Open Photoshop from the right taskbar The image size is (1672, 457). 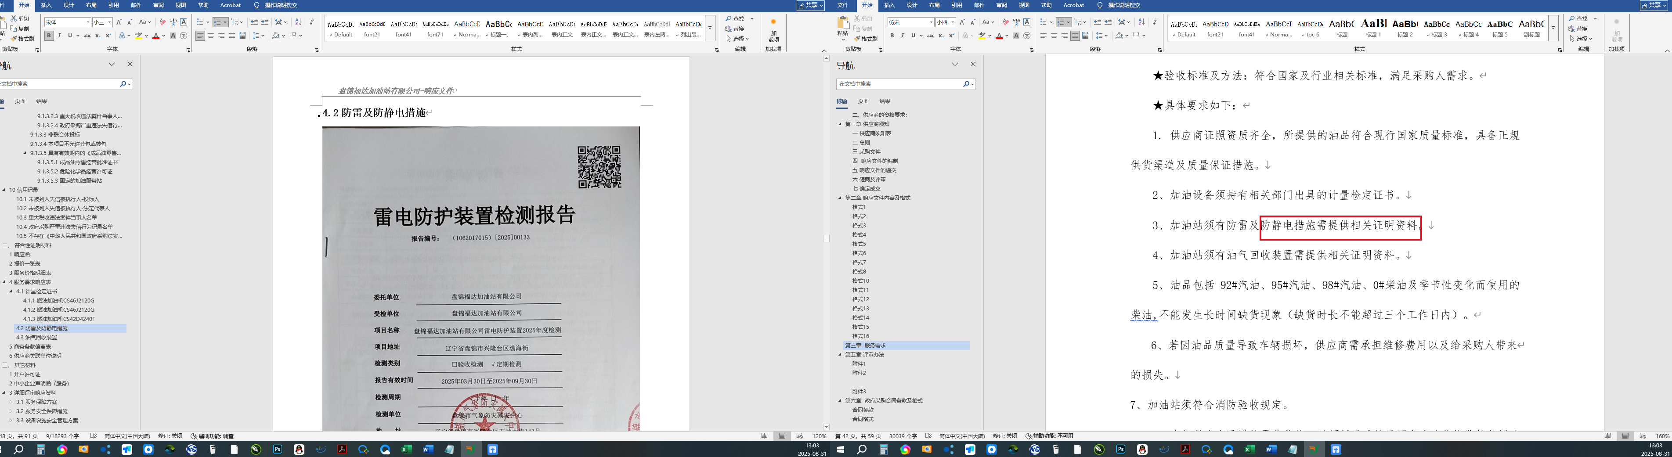coord(1121,449)
